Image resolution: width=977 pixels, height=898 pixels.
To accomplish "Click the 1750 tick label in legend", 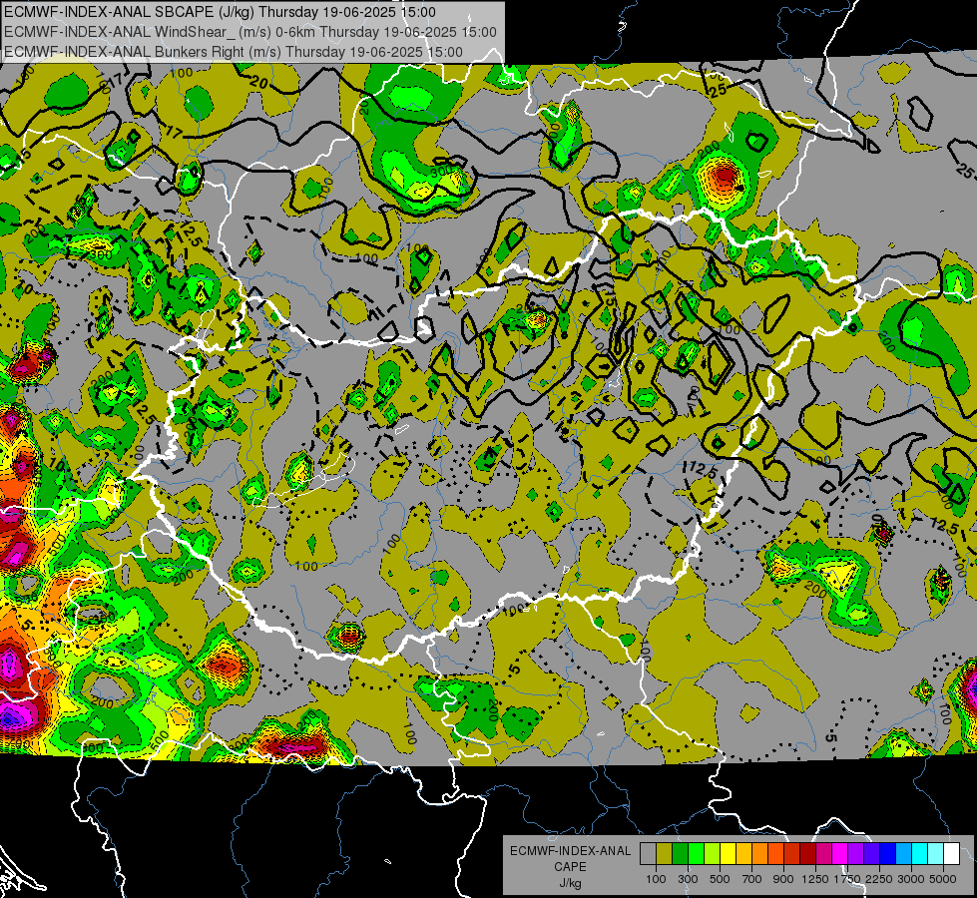I will [847, 879].
